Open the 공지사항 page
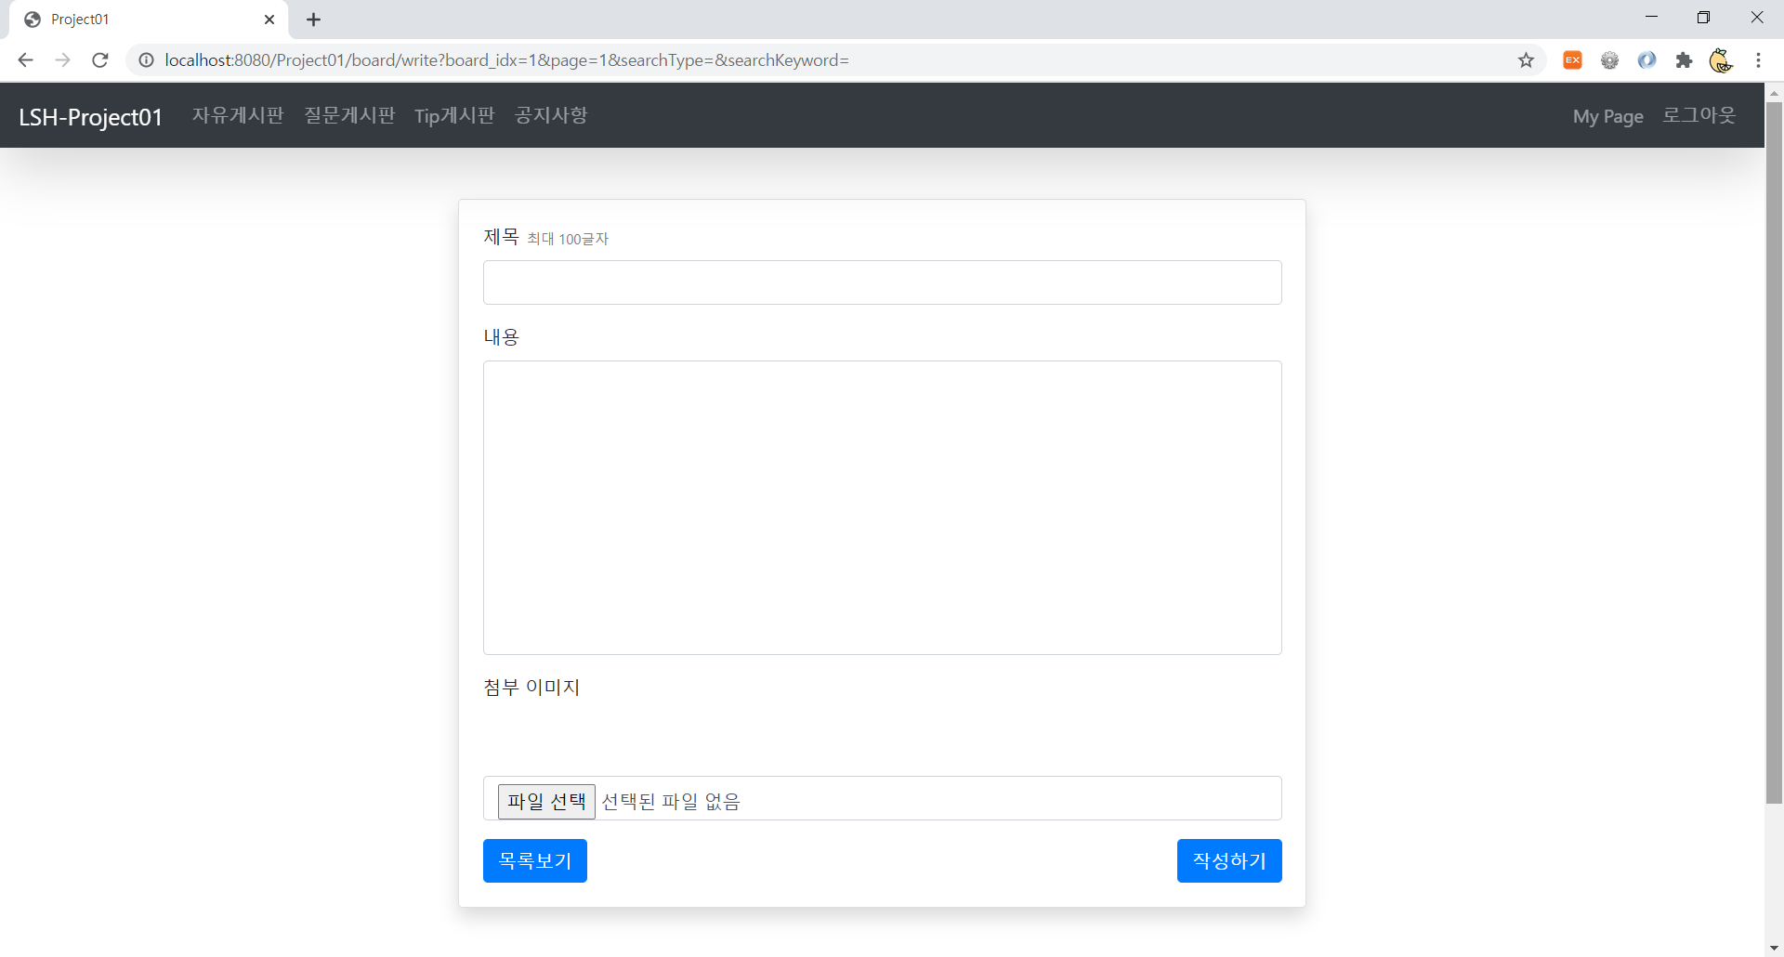This screenshot has width=1784, height=957. click(x=551, y=115)
